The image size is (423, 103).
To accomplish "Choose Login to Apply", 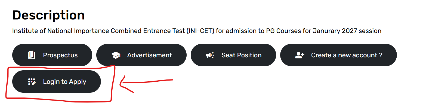I will click(x=57, y=81).
